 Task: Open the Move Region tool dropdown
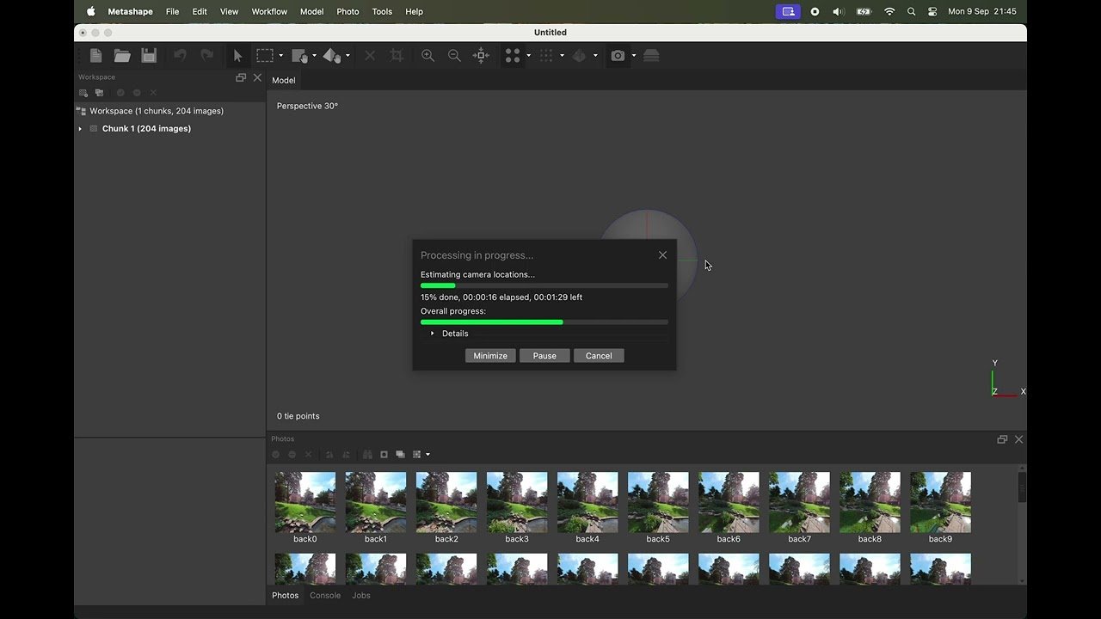coord(314,56)
